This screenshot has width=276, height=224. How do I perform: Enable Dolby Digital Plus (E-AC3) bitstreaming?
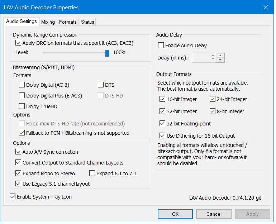coord(22,95)
